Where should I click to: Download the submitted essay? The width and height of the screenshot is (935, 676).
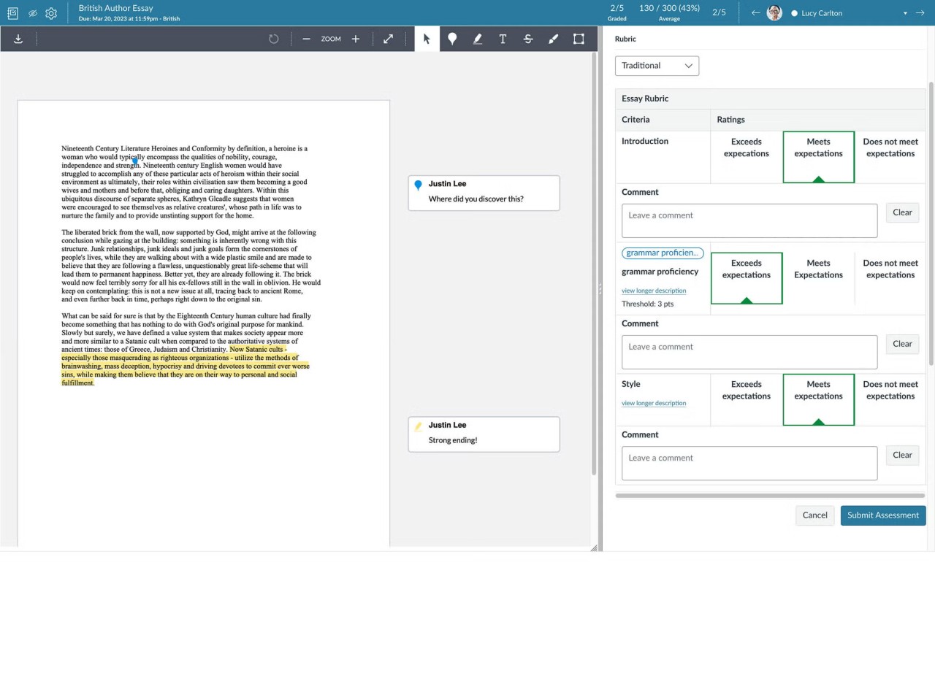(x=18, y=38)
